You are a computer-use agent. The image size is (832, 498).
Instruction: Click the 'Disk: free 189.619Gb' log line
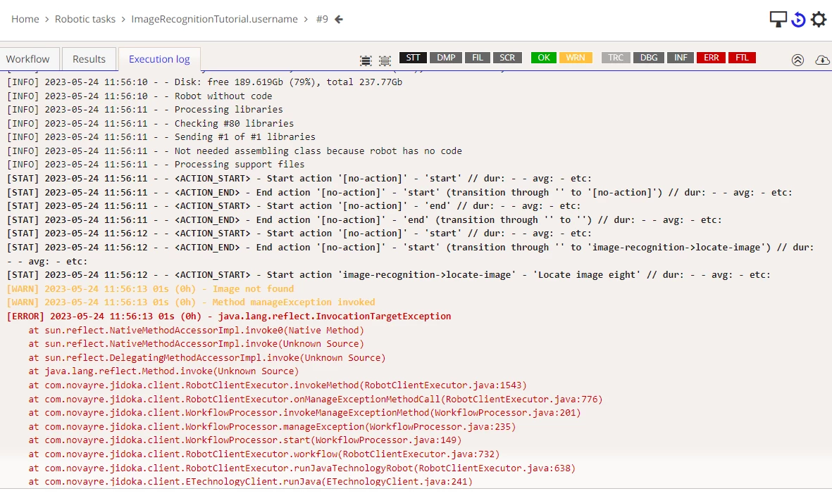204,82
